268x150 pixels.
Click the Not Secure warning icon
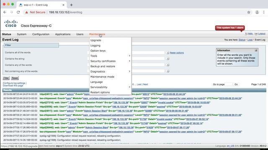(x=26, y=12)
